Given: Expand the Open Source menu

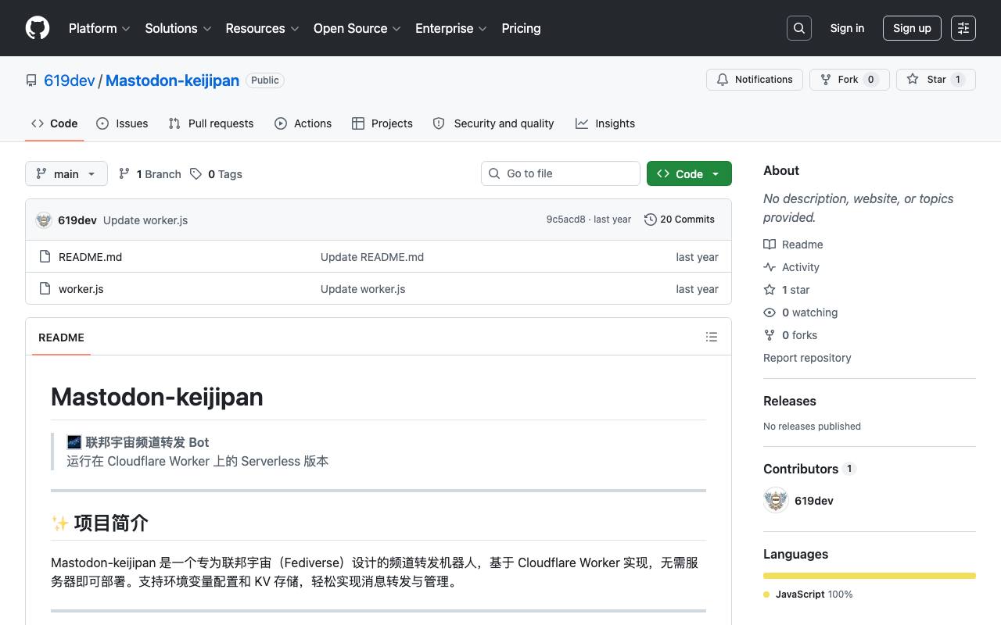Looking at the screenshot, I should click(x=357, y=28).
